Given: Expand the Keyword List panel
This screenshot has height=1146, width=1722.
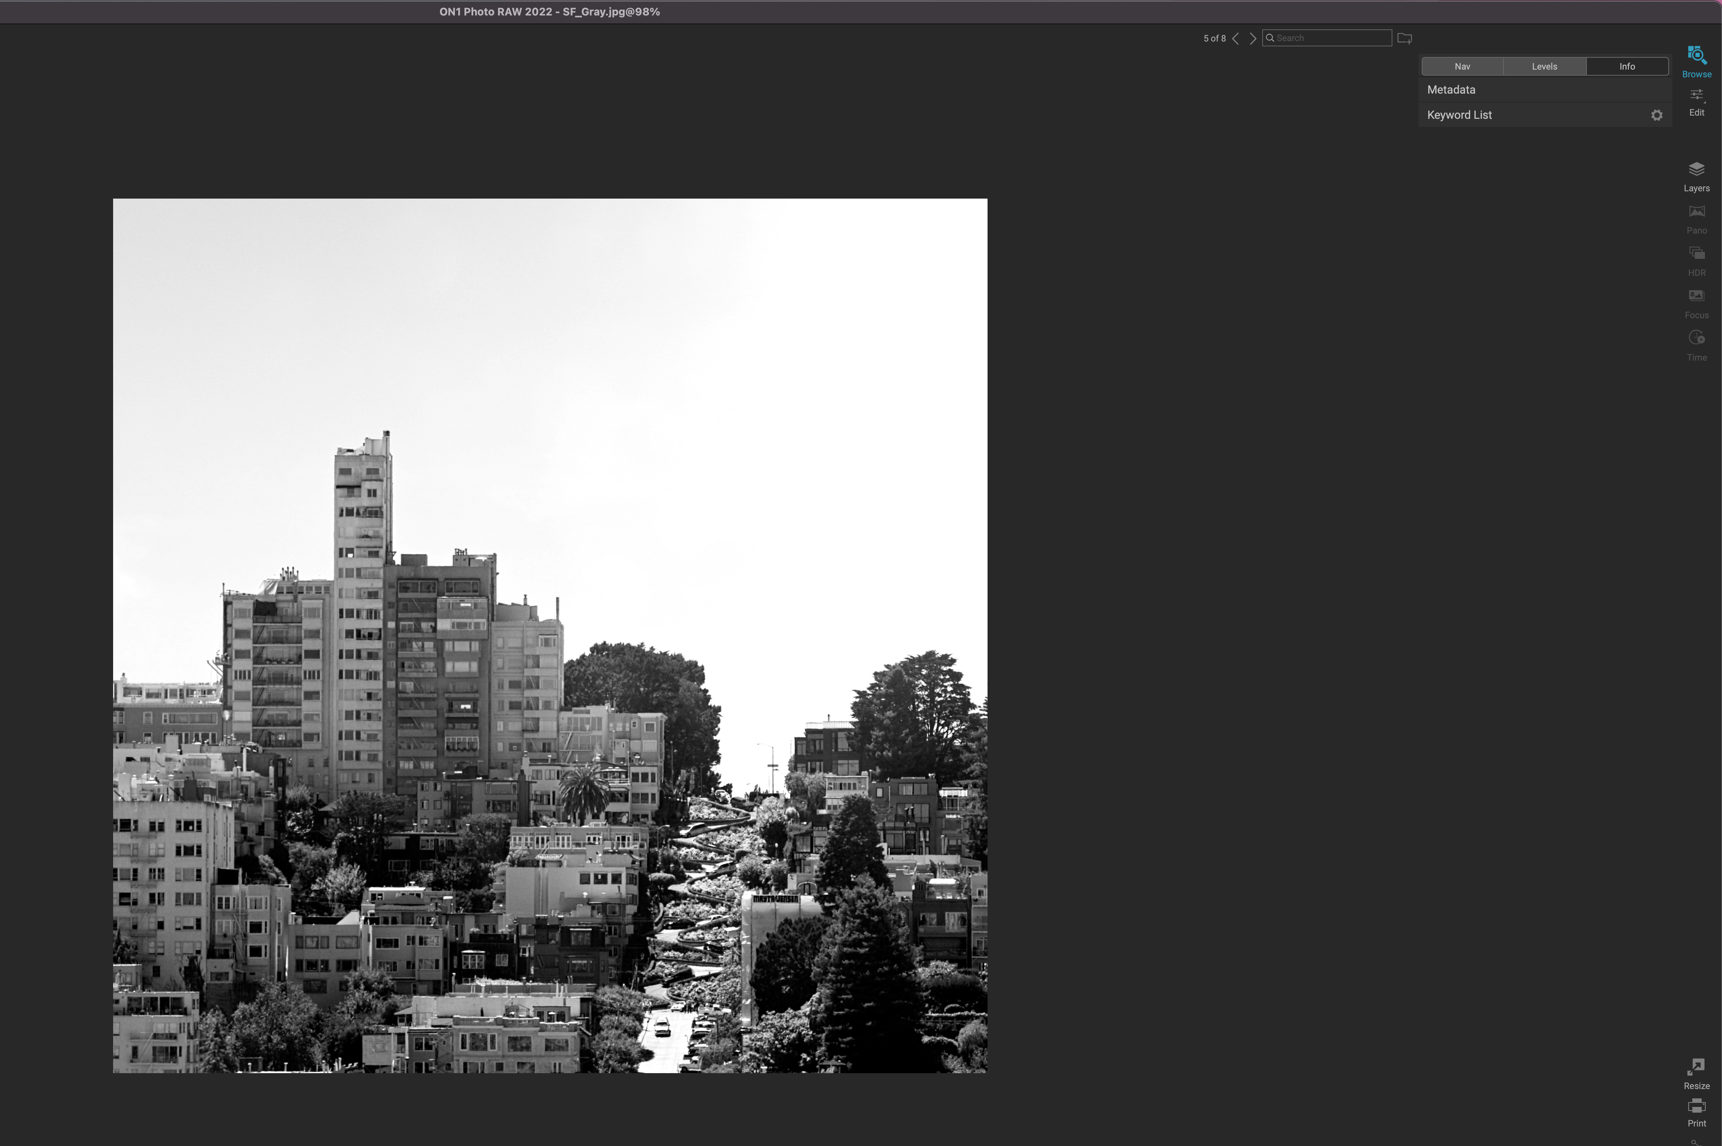Looking at the screenshot, I should (x=1459, y=116).
